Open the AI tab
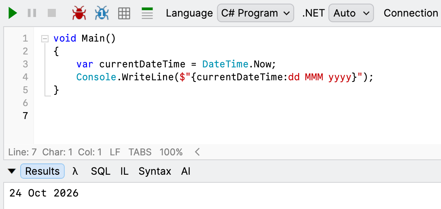This screenshot has width=441, height=209. point(186,171)
